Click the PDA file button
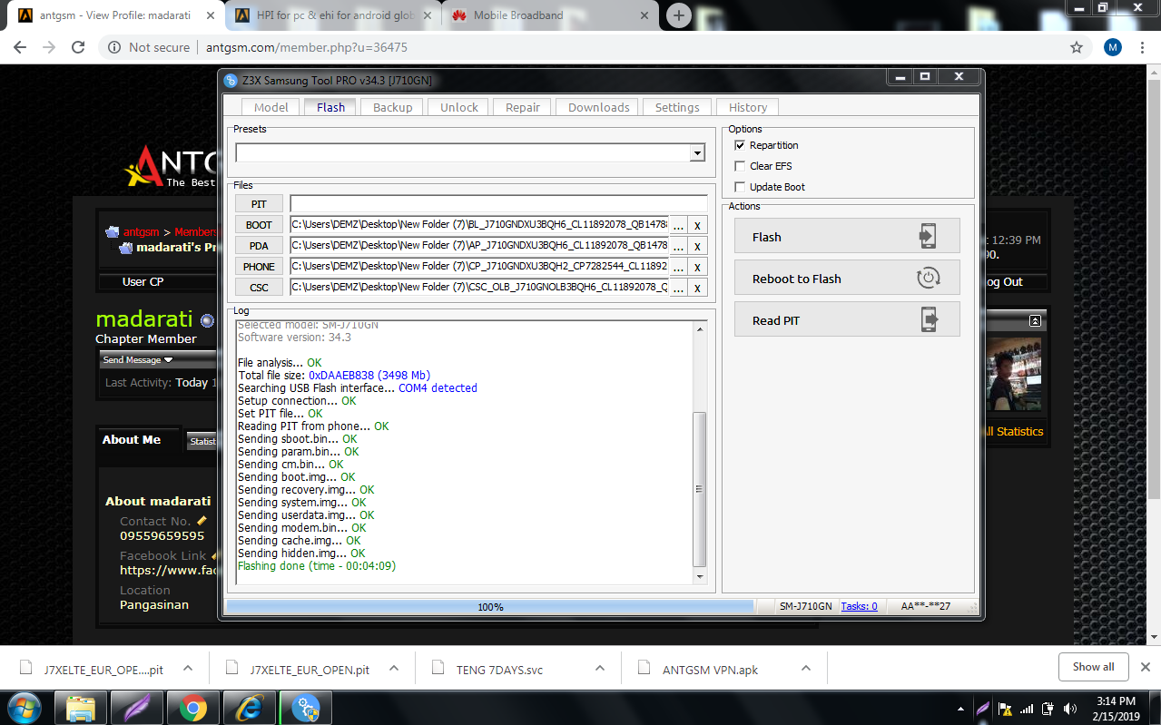The height and width of the screenshot is (725, 1161). pos(259,246)
